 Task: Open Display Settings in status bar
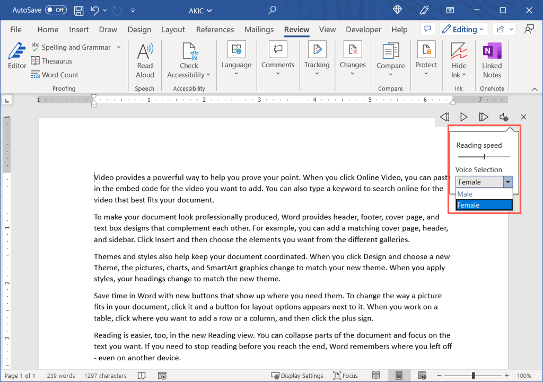(297, 376)
